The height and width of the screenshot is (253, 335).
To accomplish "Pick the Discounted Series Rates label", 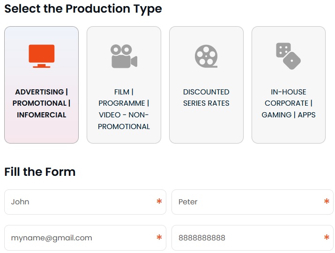I will pos(206,97).
